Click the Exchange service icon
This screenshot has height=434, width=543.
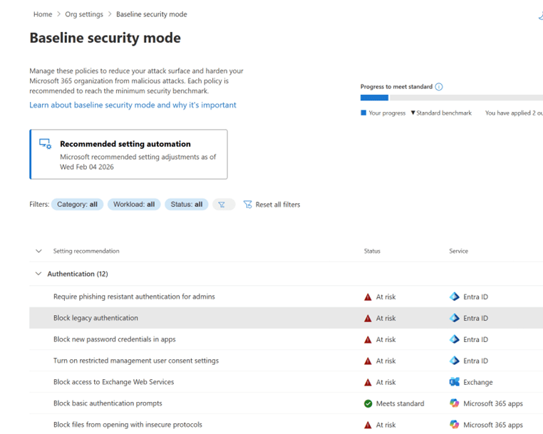[455, 382]
